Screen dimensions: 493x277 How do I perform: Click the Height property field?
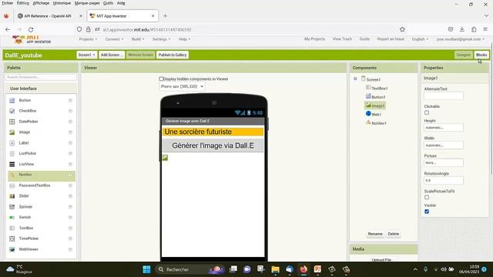[444, 128]
